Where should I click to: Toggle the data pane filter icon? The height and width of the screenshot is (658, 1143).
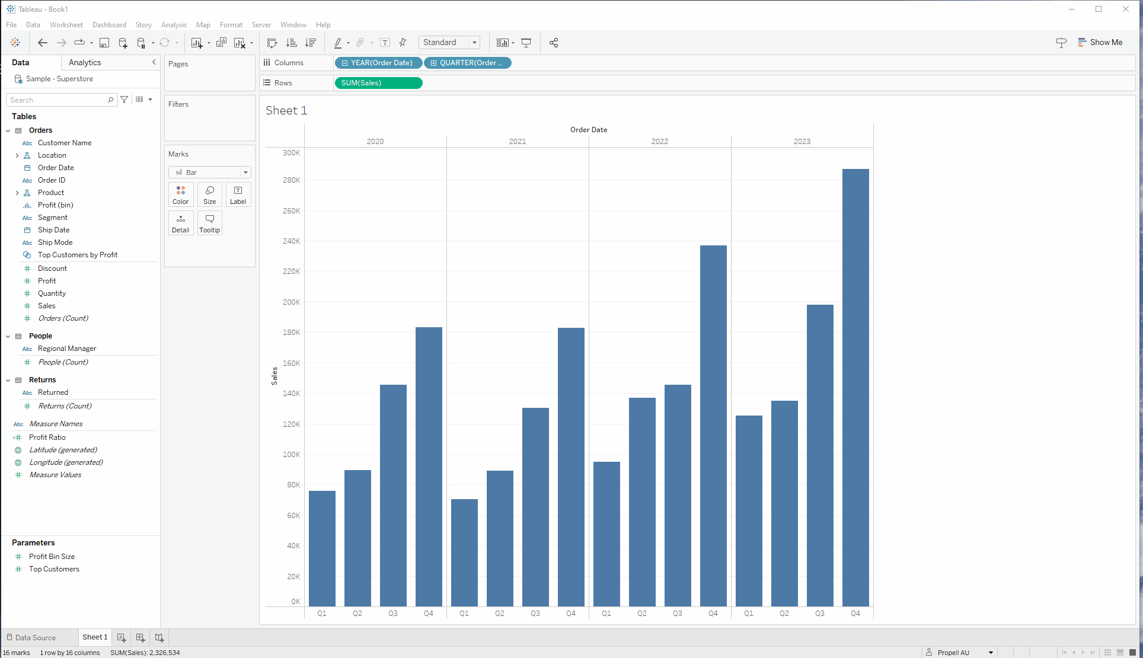click(124, 100)
